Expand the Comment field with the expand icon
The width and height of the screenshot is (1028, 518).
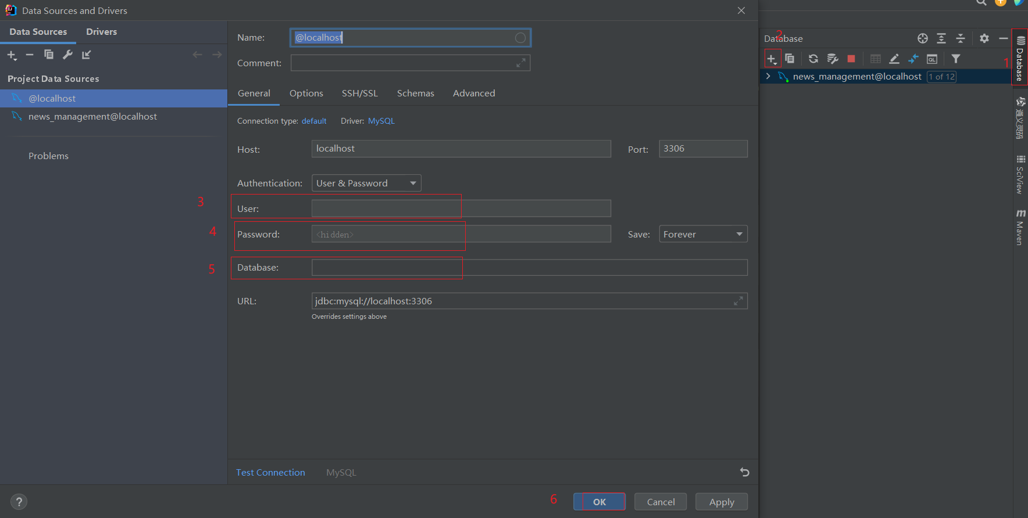pos(521,63)
